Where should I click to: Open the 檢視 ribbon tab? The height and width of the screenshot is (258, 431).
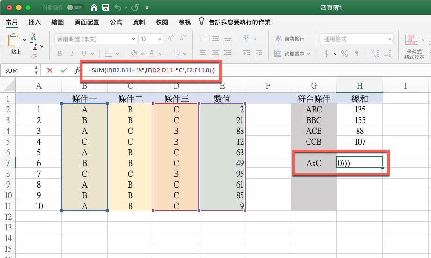pos(185,22)
